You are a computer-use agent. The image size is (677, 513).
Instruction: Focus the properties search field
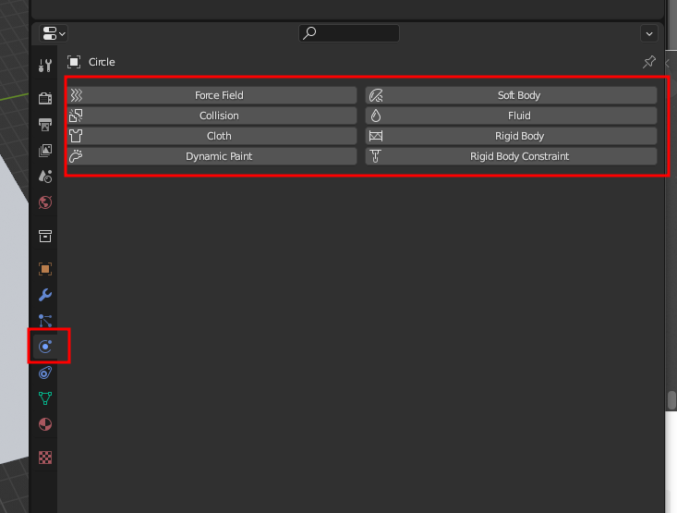(349, 33)
